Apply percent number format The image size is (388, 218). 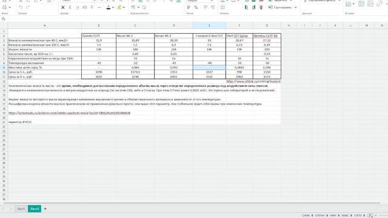coord(196,8)
